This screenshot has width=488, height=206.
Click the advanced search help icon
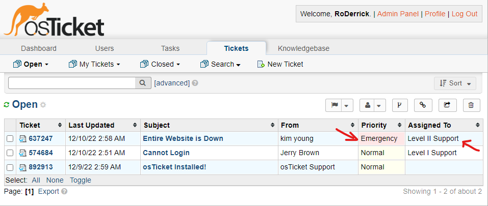pos(195,83)
